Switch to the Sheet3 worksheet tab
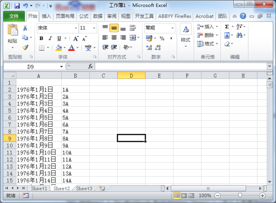 (x=84, y=188)
